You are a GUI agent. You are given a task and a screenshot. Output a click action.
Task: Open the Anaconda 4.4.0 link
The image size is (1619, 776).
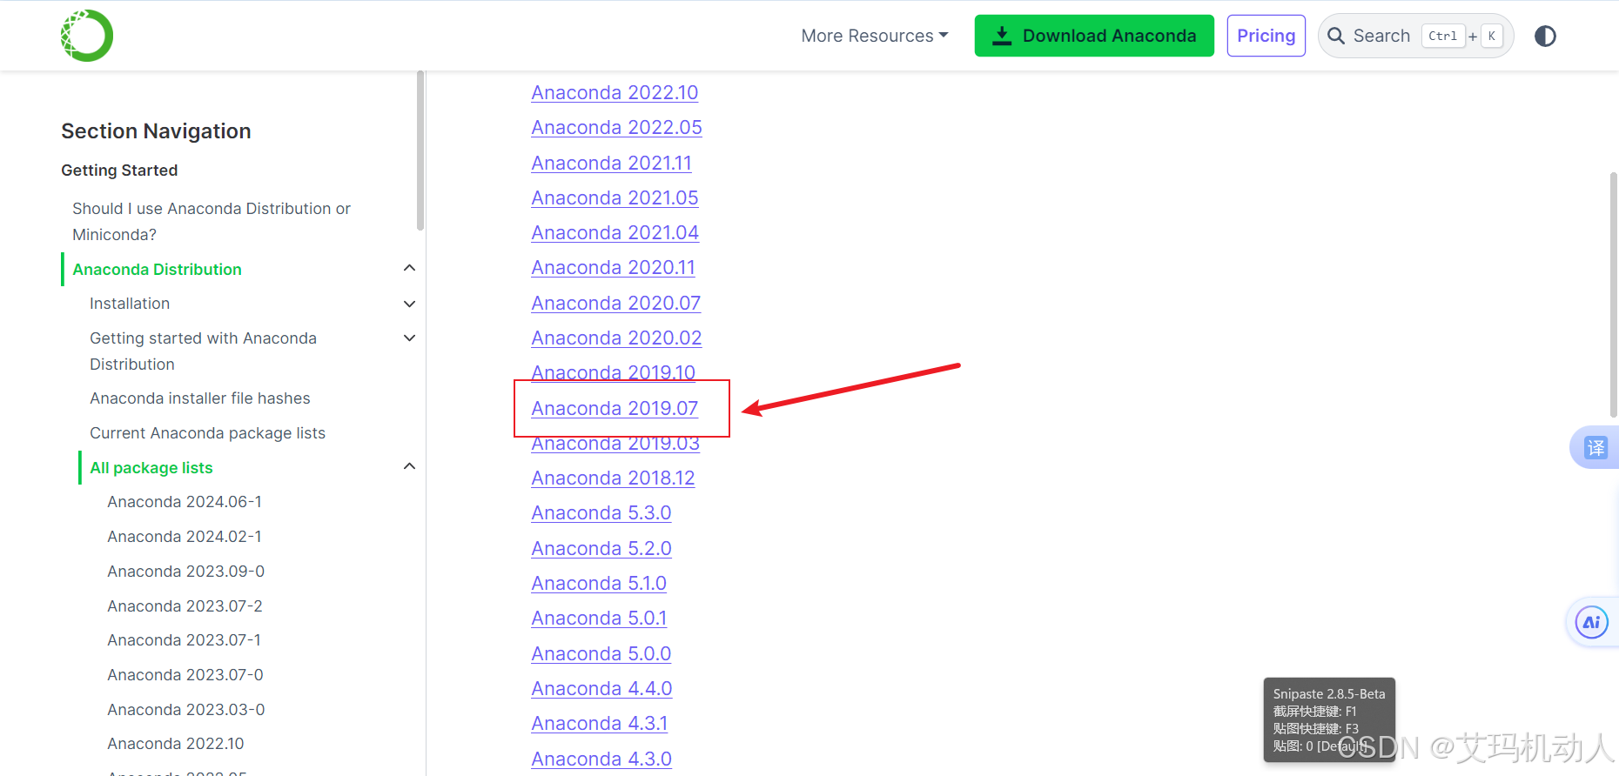tap(601, 688)
